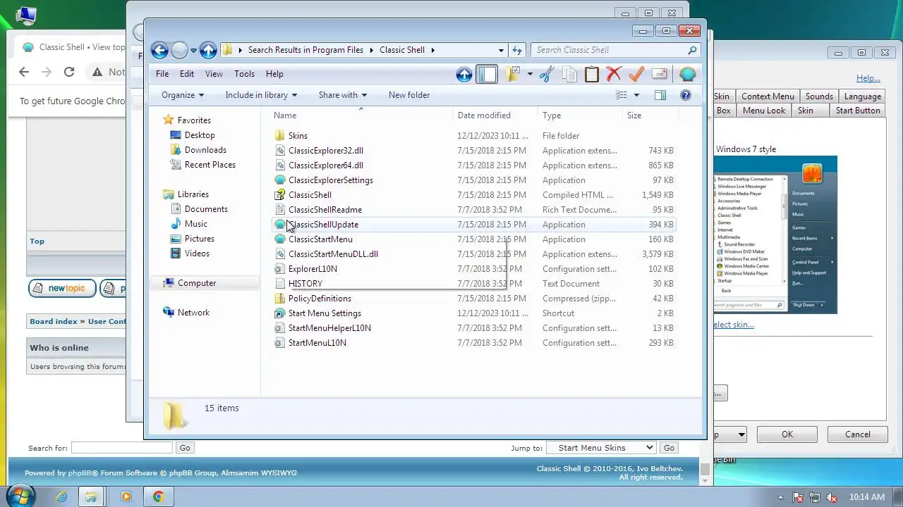The image size is (903, 507).
Task: Click the new topic forum button
Action: [62, 288]
